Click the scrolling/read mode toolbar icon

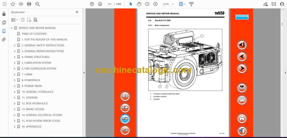click(191, 4)
